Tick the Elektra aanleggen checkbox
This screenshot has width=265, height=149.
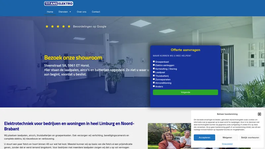[x=154, y=65]
